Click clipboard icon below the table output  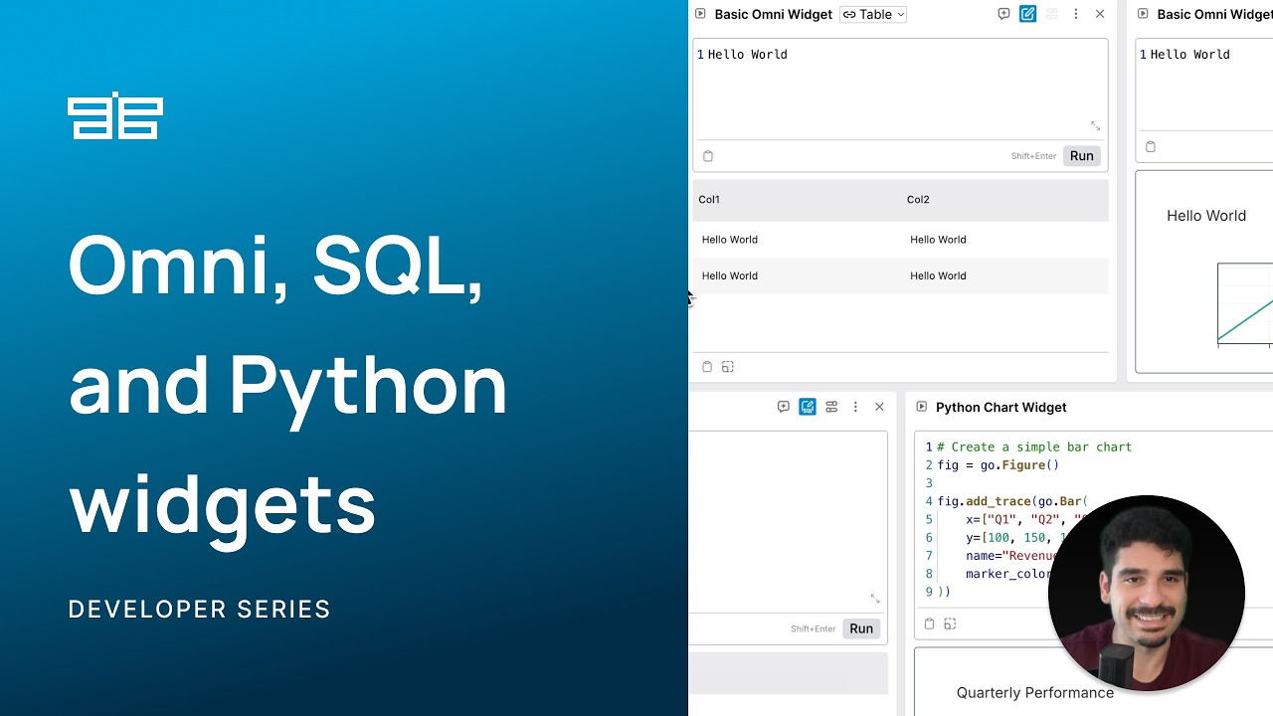point(707,367)
